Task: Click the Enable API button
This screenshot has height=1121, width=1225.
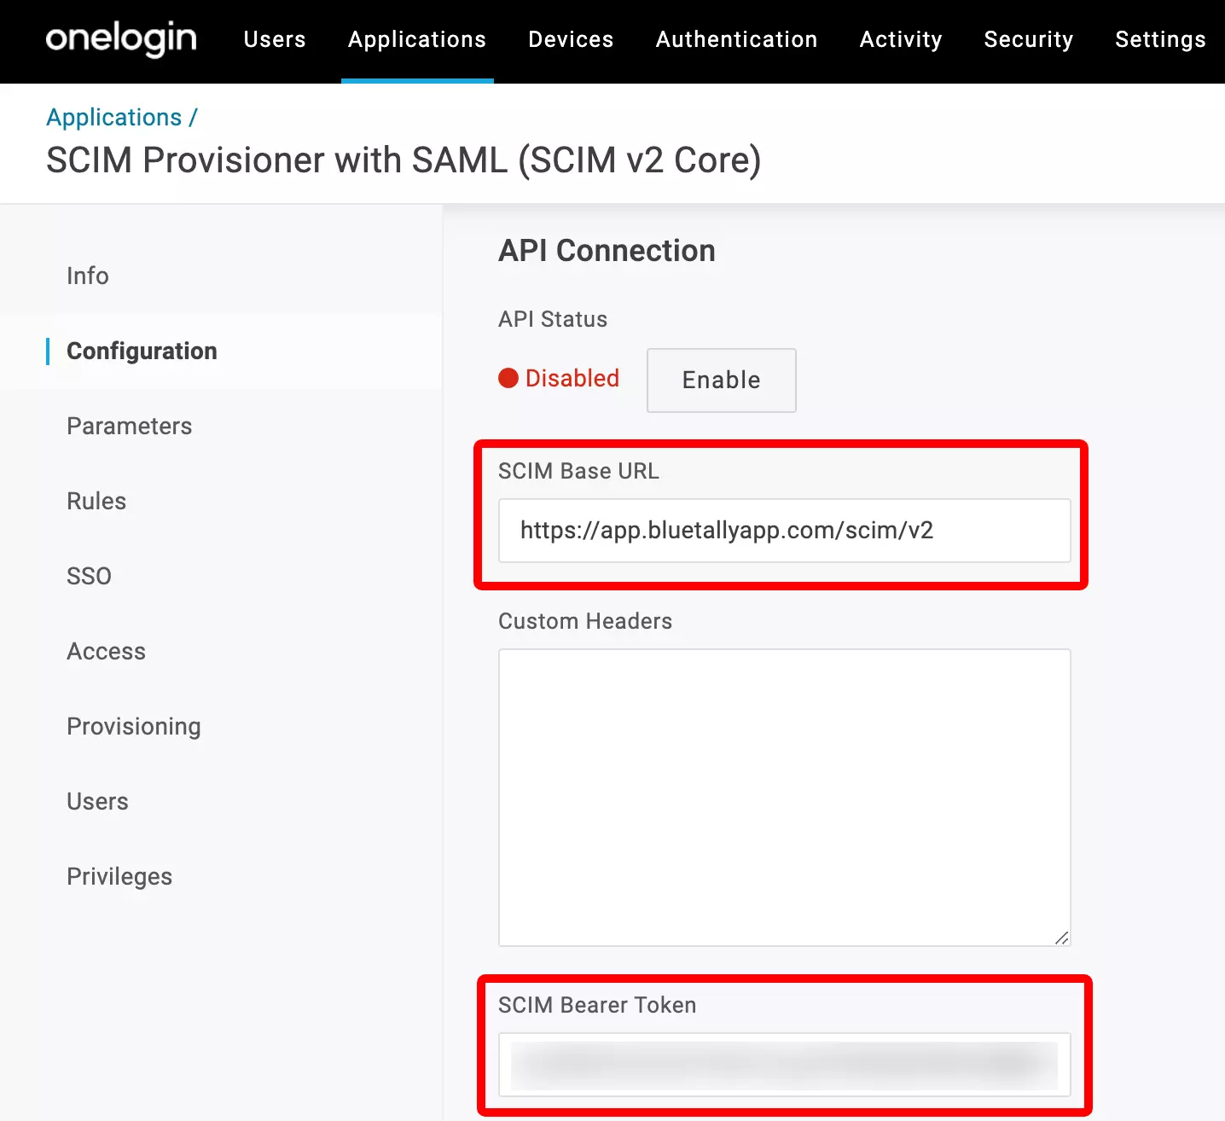Action: (x=722, y=380)
